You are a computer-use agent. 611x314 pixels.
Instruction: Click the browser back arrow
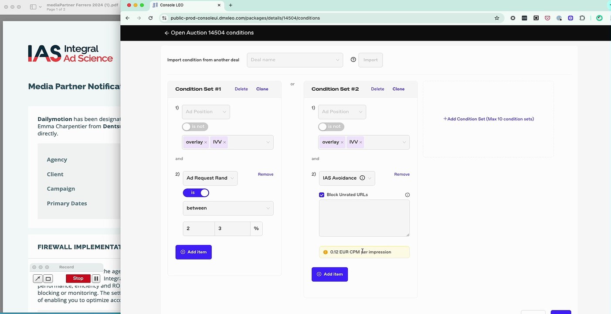click(127, 18)
